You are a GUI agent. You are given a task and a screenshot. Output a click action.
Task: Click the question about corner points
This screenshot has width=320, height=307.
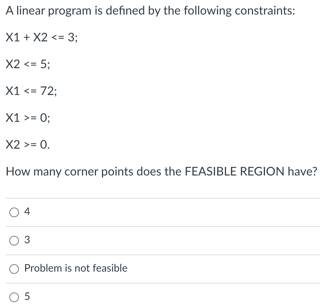click(x=160, y=171)
